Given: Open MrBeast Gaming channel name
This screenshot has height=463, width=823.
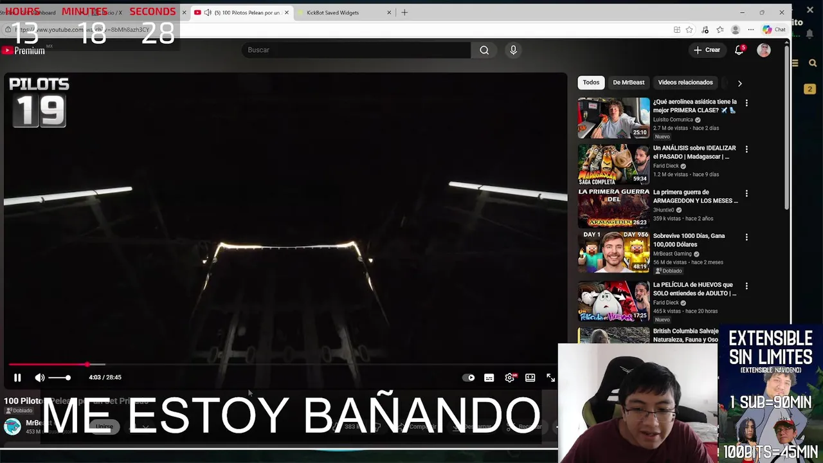Looking at the screenshot, I should (x=673, y=254).
